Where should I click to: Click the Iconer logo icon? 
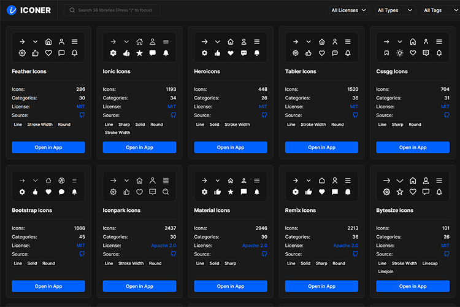click(x=12, y=10)
